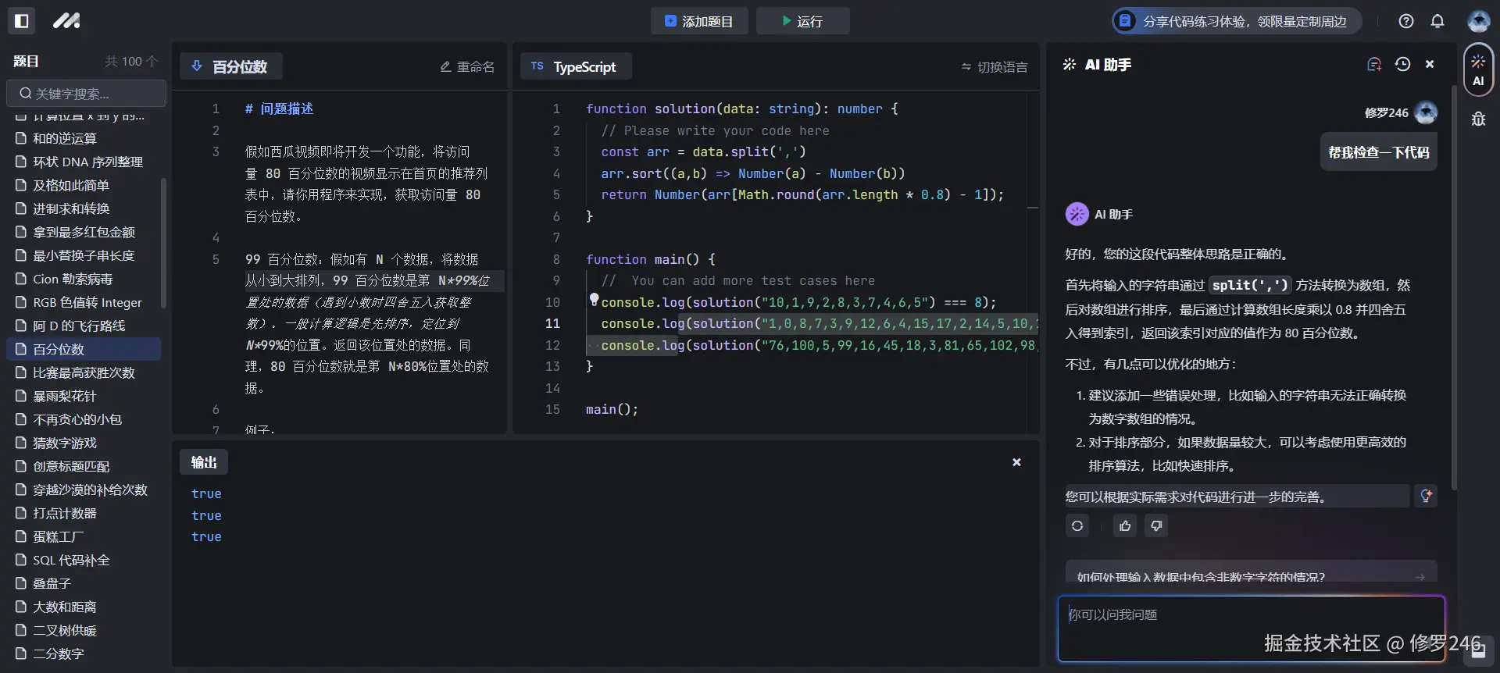
Task: Dislike the AI response with thumbs down
Action: pyautogui.click(x=1156, y=526)
